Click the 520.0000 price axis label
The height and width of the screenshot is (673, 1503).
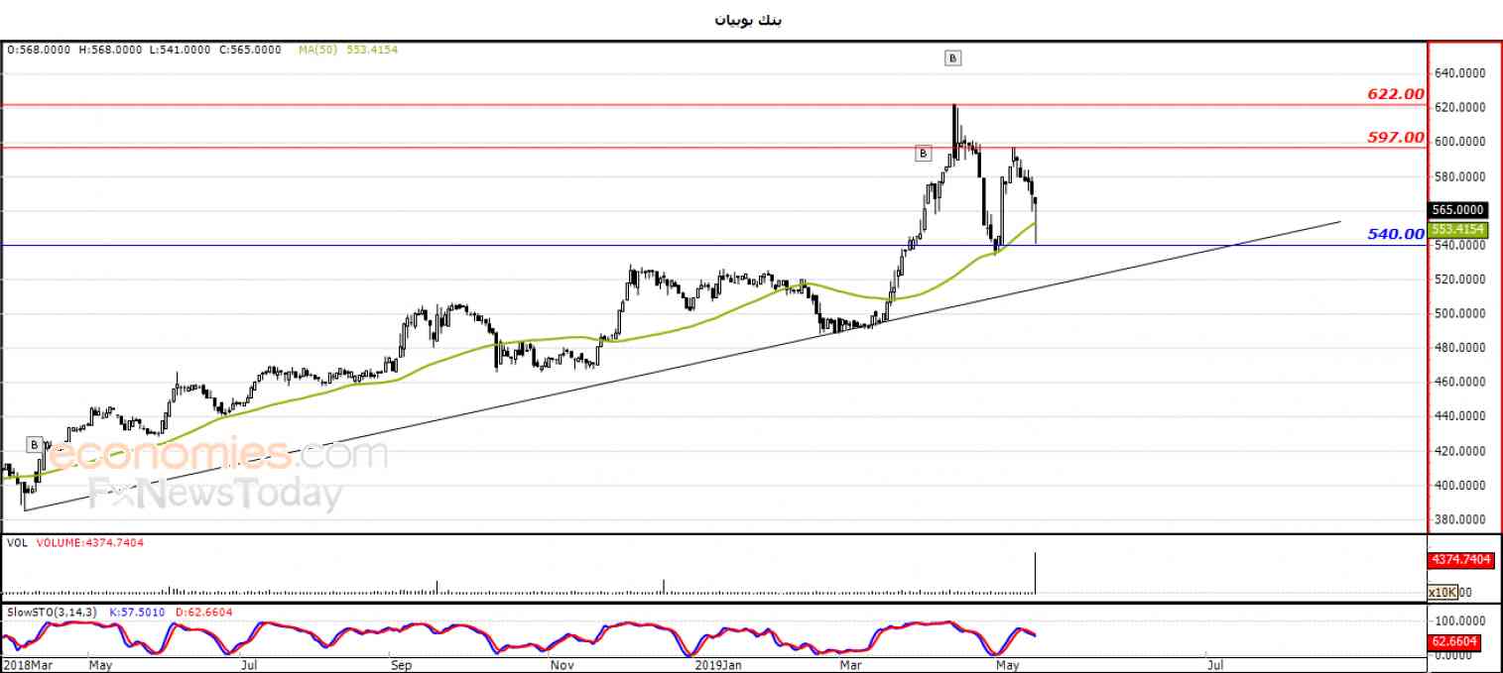[1459, 280]
